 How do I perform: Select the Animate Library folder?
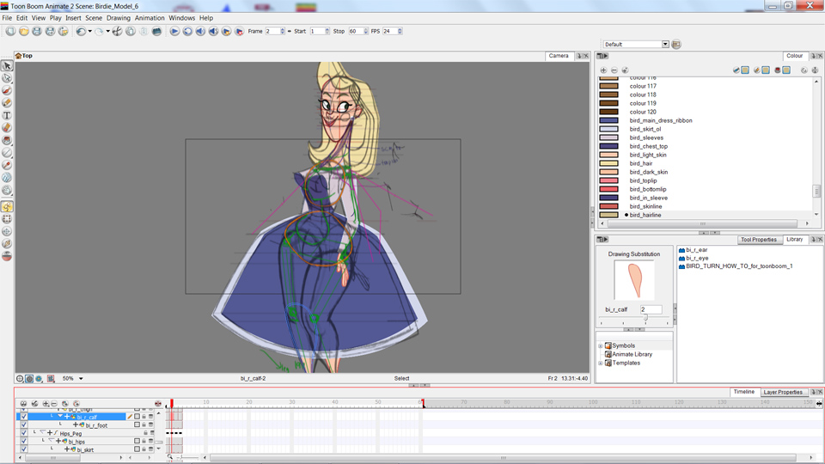632,354
